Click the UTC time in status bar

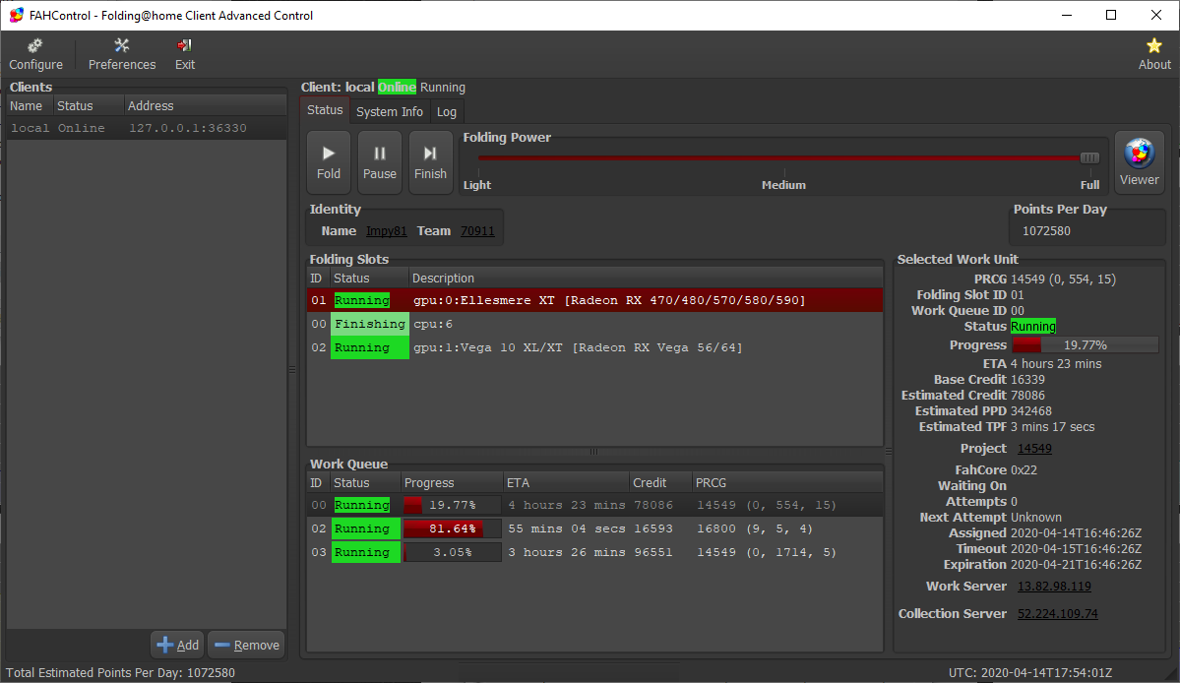(1030, 672)
